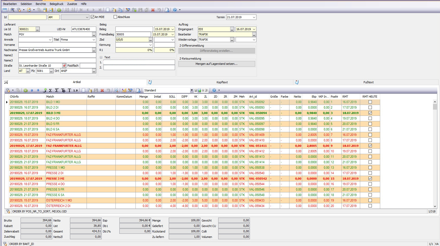The width and height of the screenshot is (440, 246).
Task: Click the blue help icon in the main toolbar
Action: tap(175, 10)
